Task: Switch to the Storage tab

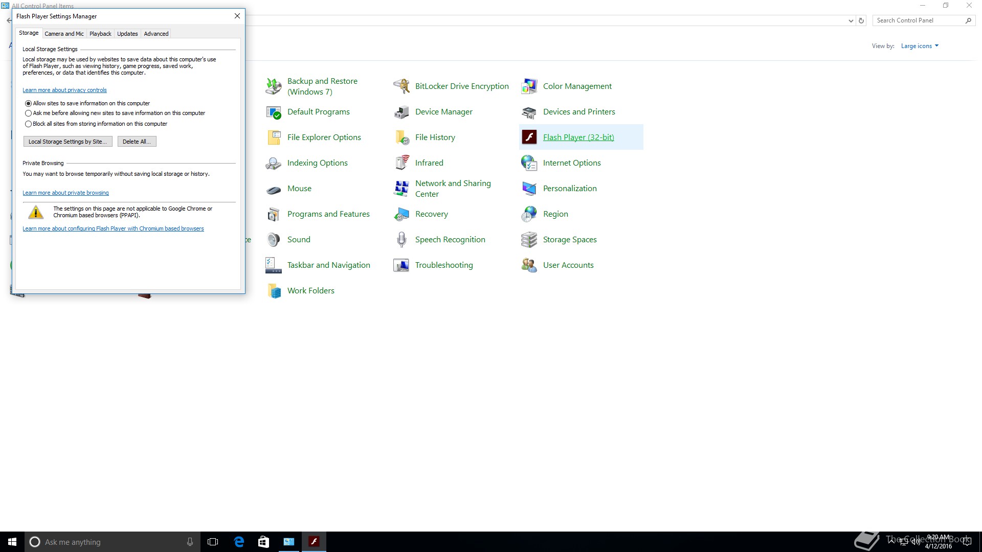Action: tap(29, 33)
